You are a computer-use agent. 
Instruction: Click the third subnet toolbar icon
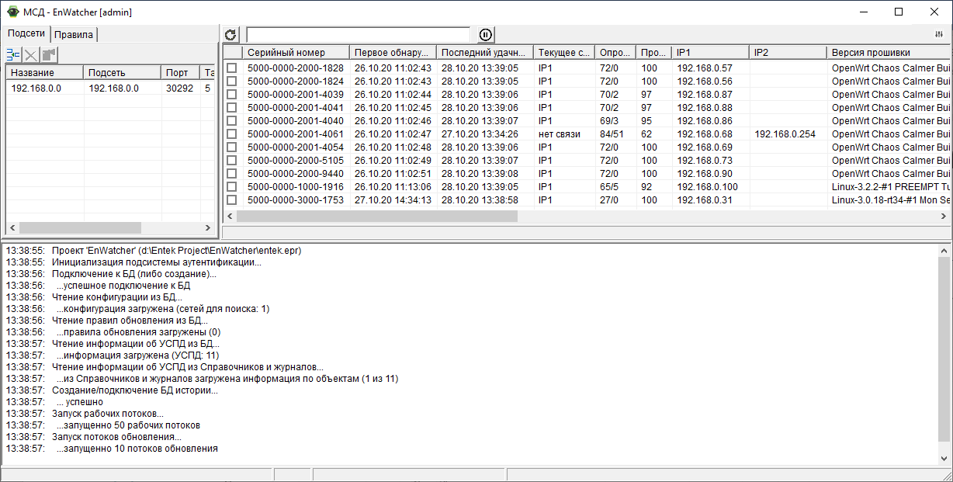tap(49, 54)
